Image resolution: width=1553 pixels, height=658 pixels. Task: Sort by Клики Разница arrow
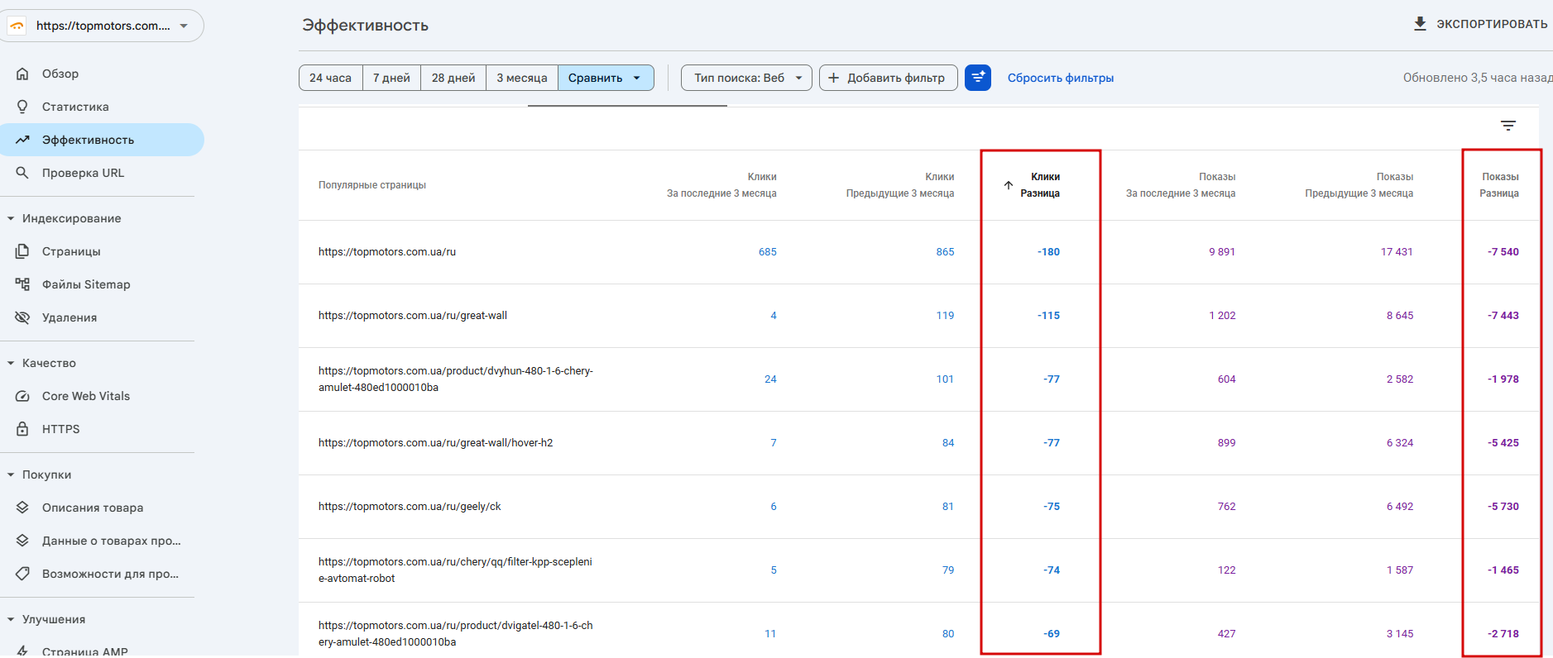point(1008,185)
